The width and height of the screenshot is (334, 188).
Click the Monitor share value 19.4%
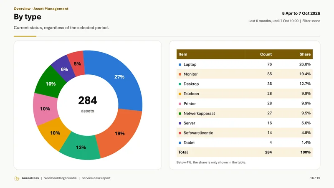[305, 74]
